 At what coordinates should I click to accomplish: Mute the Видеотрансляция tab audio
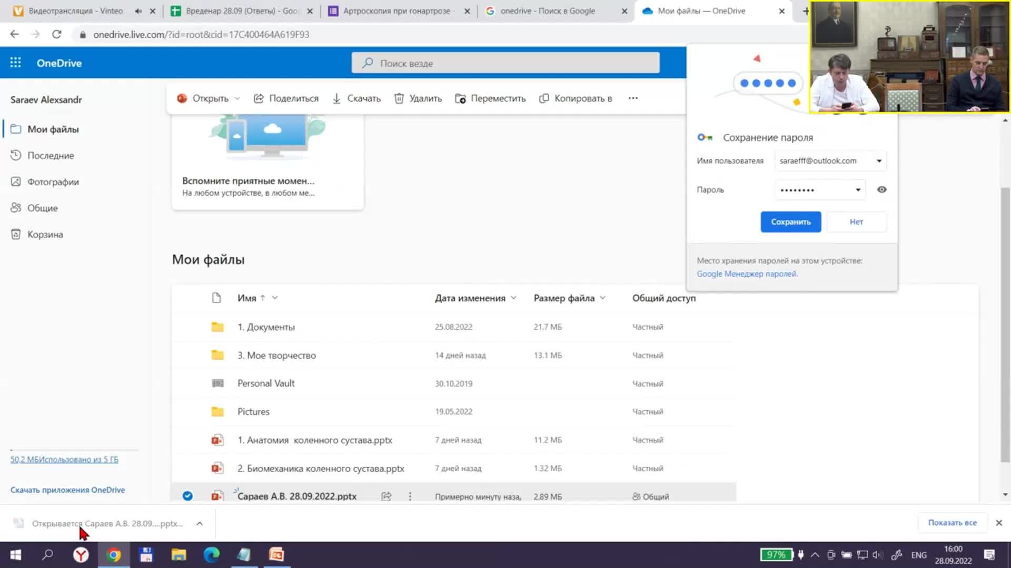tap(138, 11)
